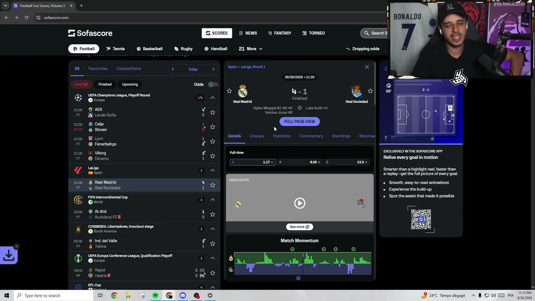Filter matches by Finished
This screenshot has width=535, height=301.
tap(105, 84)
